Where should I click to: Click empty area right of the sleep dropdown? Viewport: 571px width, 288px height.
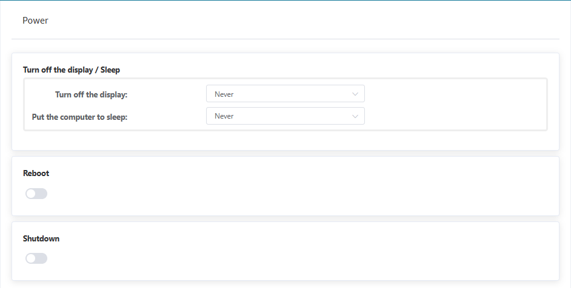click(455, 116)
